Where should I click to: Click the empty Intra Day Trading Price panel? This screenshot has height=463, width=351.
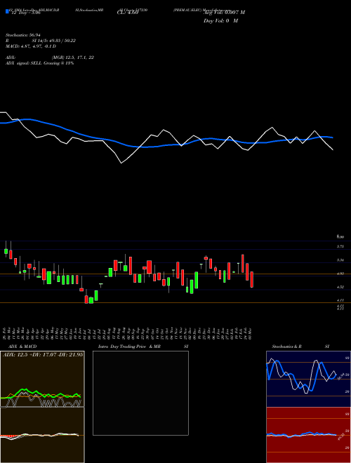140,393
